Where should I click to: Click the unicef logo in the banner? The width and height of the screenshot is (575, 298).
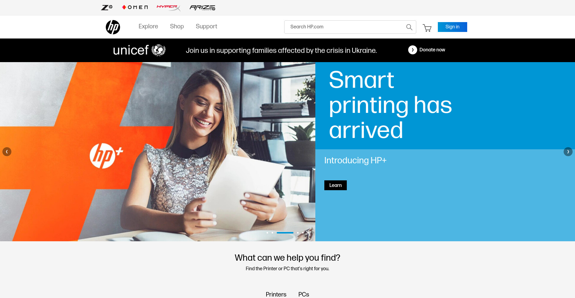click(139, 50)
